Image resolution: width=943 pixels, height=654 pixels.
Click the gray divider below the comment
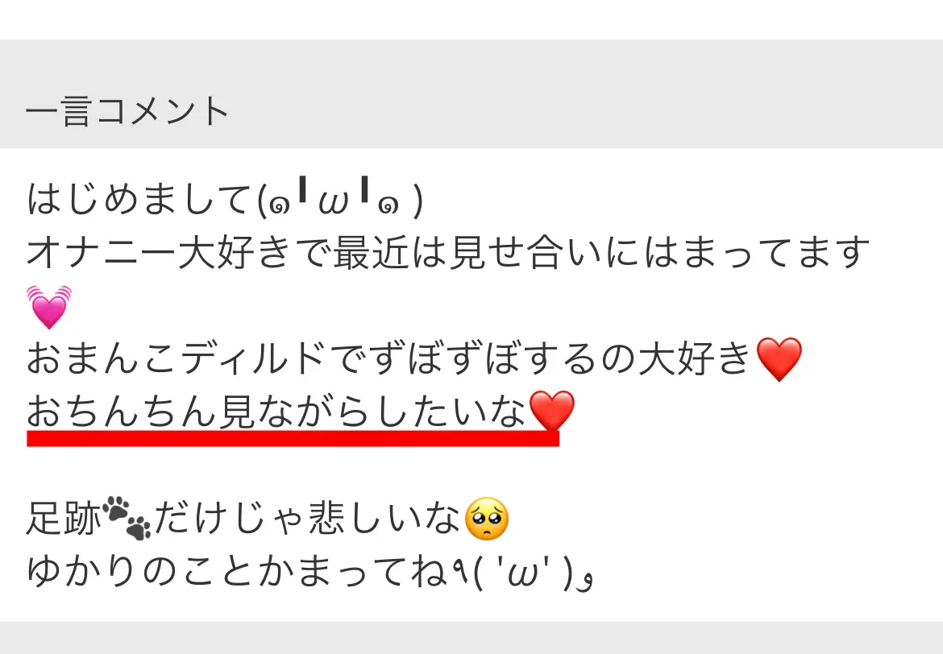[x=471, y=638]
